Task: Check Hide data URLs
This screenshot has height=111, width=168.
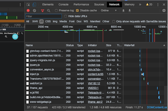Action: coord(66,16)
